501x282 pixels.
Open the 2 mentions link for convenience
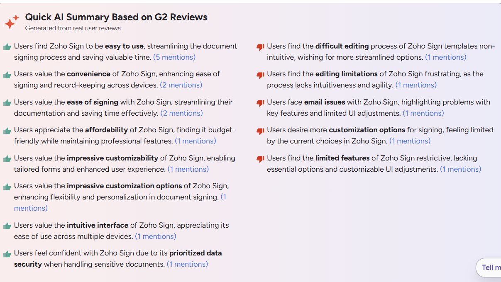click(x=181, y=85)
